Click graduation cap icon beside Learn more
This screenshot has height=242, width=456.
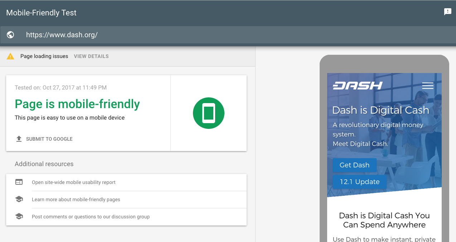(x=19, y=199)
